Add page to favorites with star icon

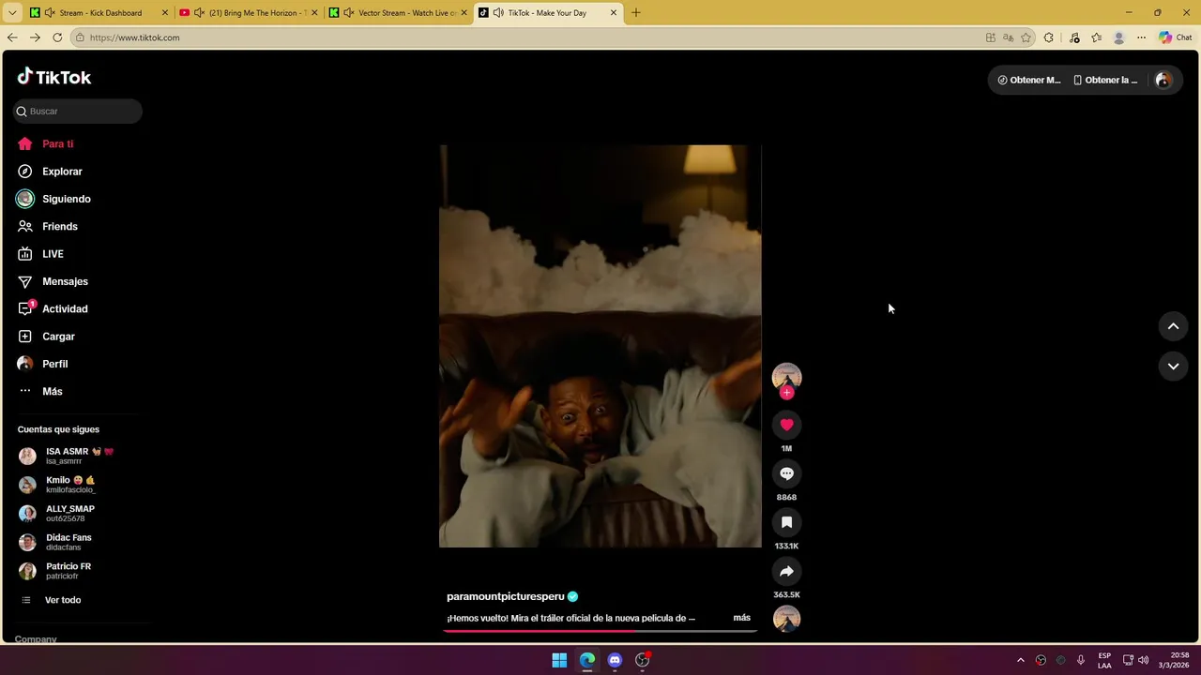tap(1026, 37)
